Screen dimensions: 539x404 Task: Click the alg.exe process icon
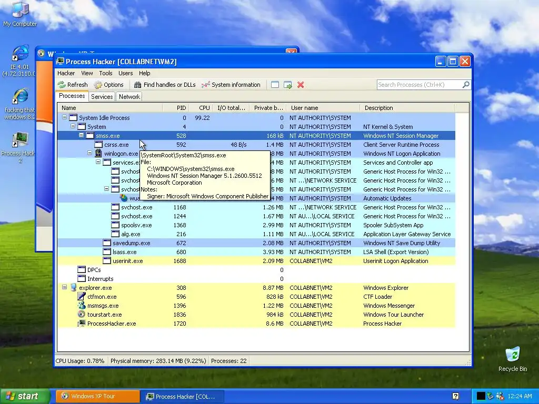coord(115,234)
